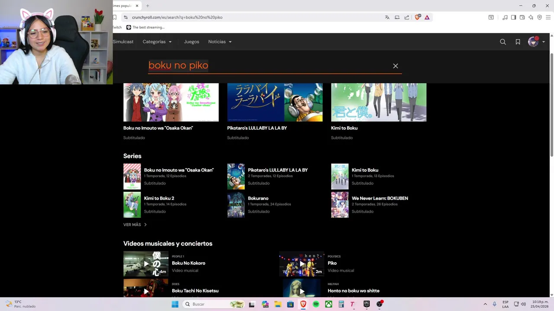Close the current browser tab
This screenshot has width=554, height=311.
pos(137,6)
